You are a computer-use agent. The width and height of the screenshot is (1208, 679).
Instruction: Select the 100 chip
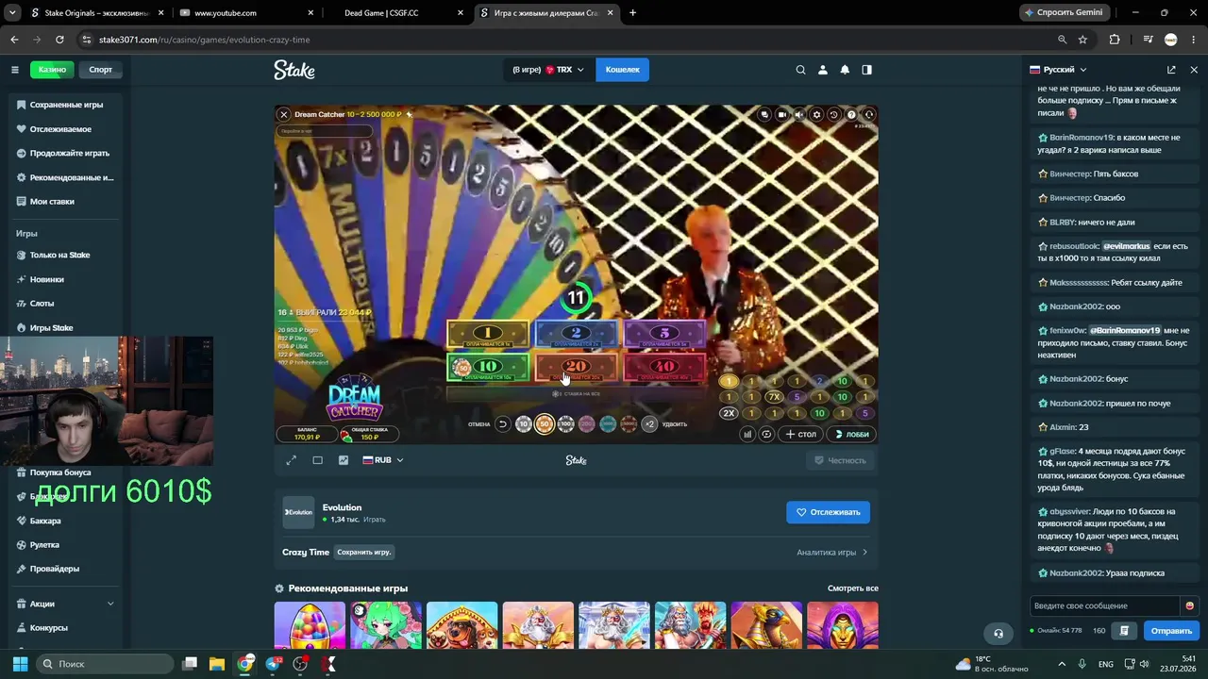pos(566,424)
